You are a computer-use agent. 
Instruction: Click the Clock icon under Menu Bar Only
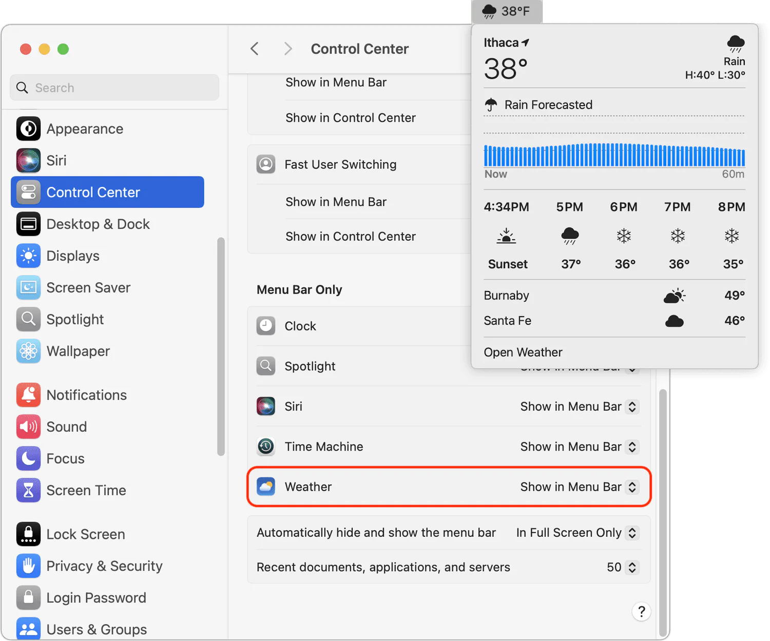click(266, 326)
